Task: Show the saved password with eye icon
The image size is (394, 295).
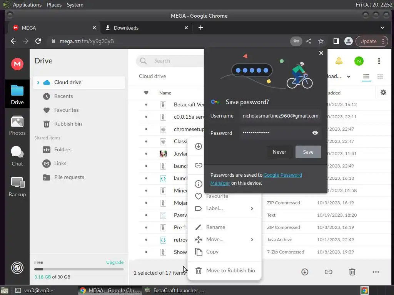Action: click(315, 133)
